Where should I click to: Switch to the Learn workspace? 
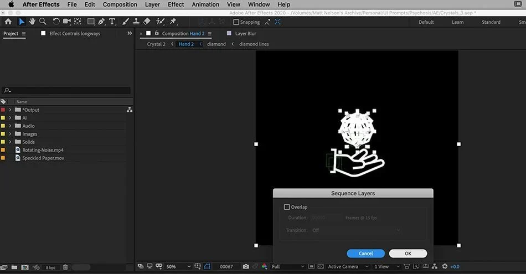pos(457,22)
